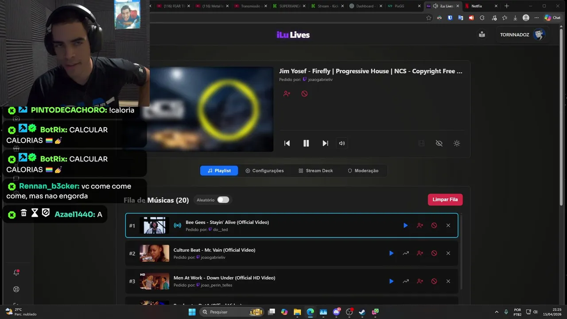The image size is (567, 319).
Task: Switch to the Playlist tab
Action: point(219,171)
